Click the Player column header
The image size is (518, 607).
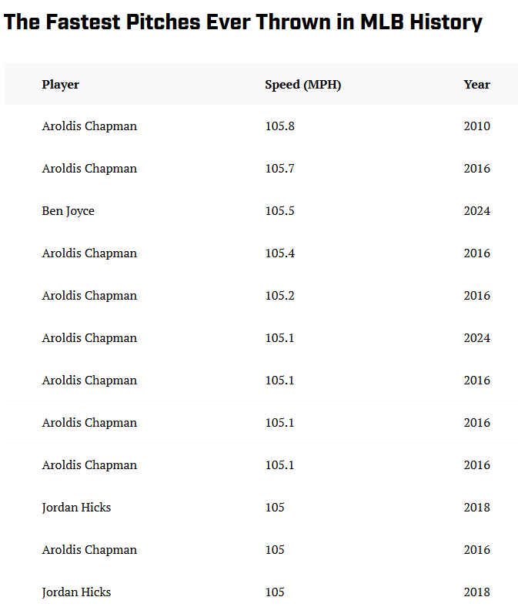point(61,85)
